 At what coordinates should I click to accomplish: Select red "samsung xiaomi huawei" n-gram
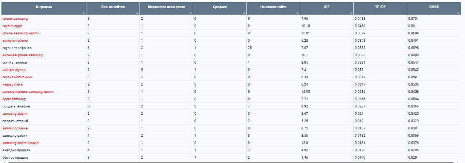[x=21, y=143]
